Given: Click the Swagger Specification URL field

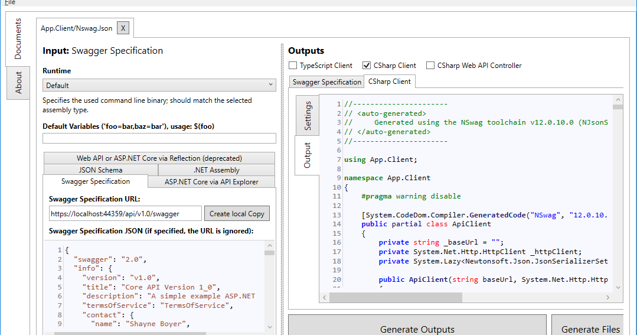Looking at the screenshot, I should 125,213.
